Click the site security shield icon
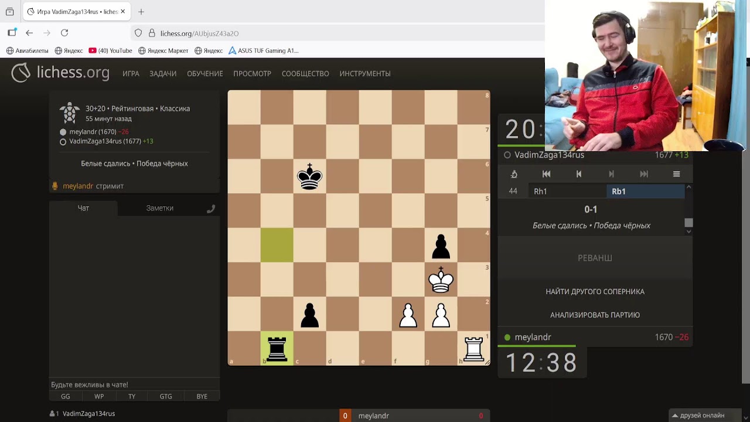750x422 pixels. coord(138,33)
